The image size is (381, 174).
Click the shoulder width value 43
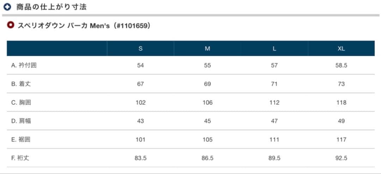point(140,121)
